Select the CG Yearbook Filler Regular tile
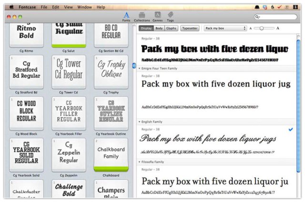The image size is (305, 202). coord(69,113)
